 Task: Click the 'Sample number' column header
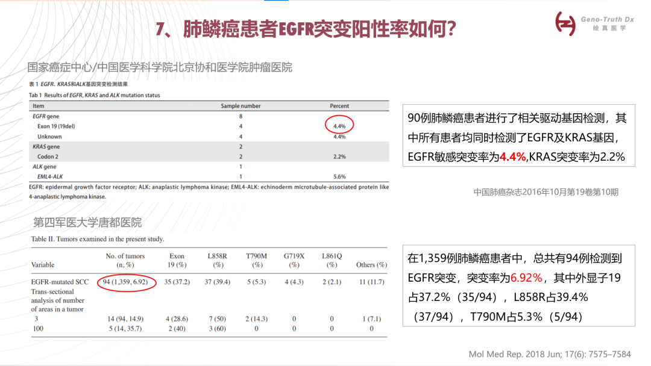(x=241, y=106)
